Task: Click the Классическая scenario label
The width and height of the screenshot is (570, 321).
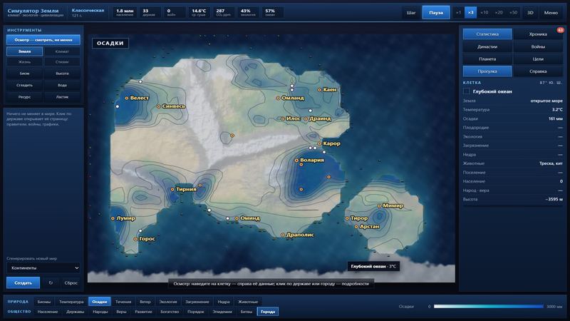Action: [88, 11]
